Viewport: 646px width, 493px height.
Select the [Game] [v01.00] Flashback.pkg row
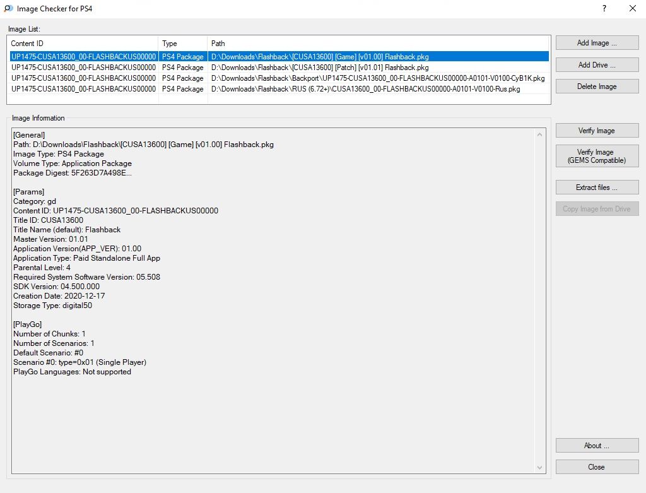click(x=279, y=56)
